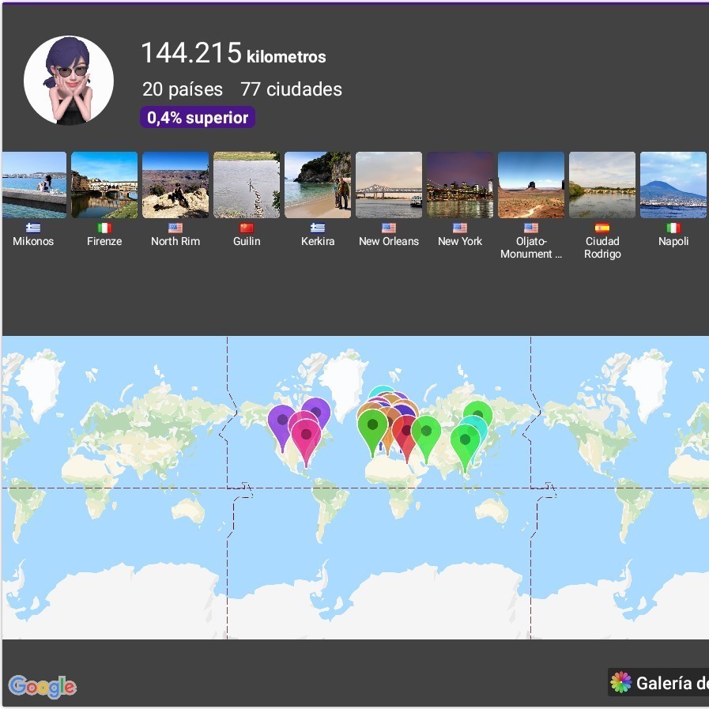Screen dimensions: 709x709
Task: Click the '0,4% superior' ranking badge
Action: tap(198, 118)
